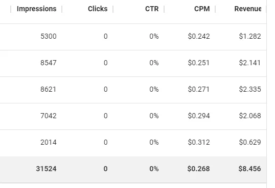Click the total CTR value in the 31524 row
This screenshot has height=188, width=275.
(154, 169)
